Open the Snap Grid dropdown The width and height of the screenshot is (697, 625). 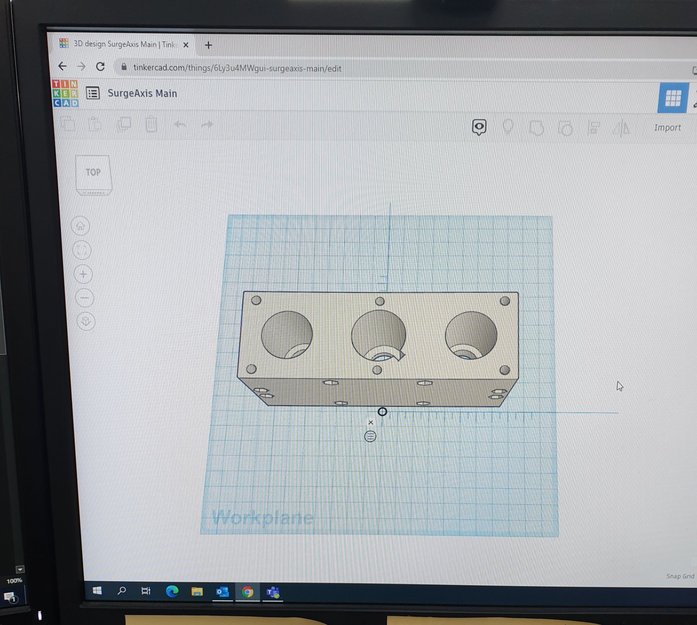point(680,576)
